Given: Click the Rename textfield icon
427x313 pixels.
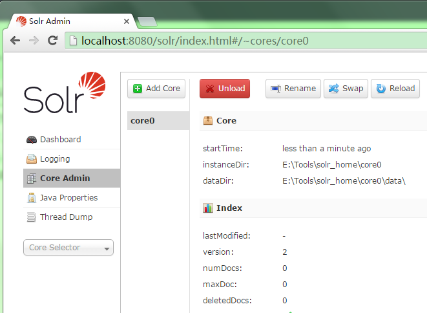Looking at the screenshot, I should (x=276, y=89).
